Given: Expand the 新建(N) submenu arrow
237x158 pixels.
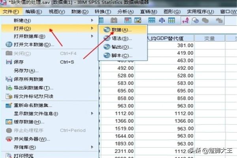Looking at the screenshot, I should pos(92,20).
